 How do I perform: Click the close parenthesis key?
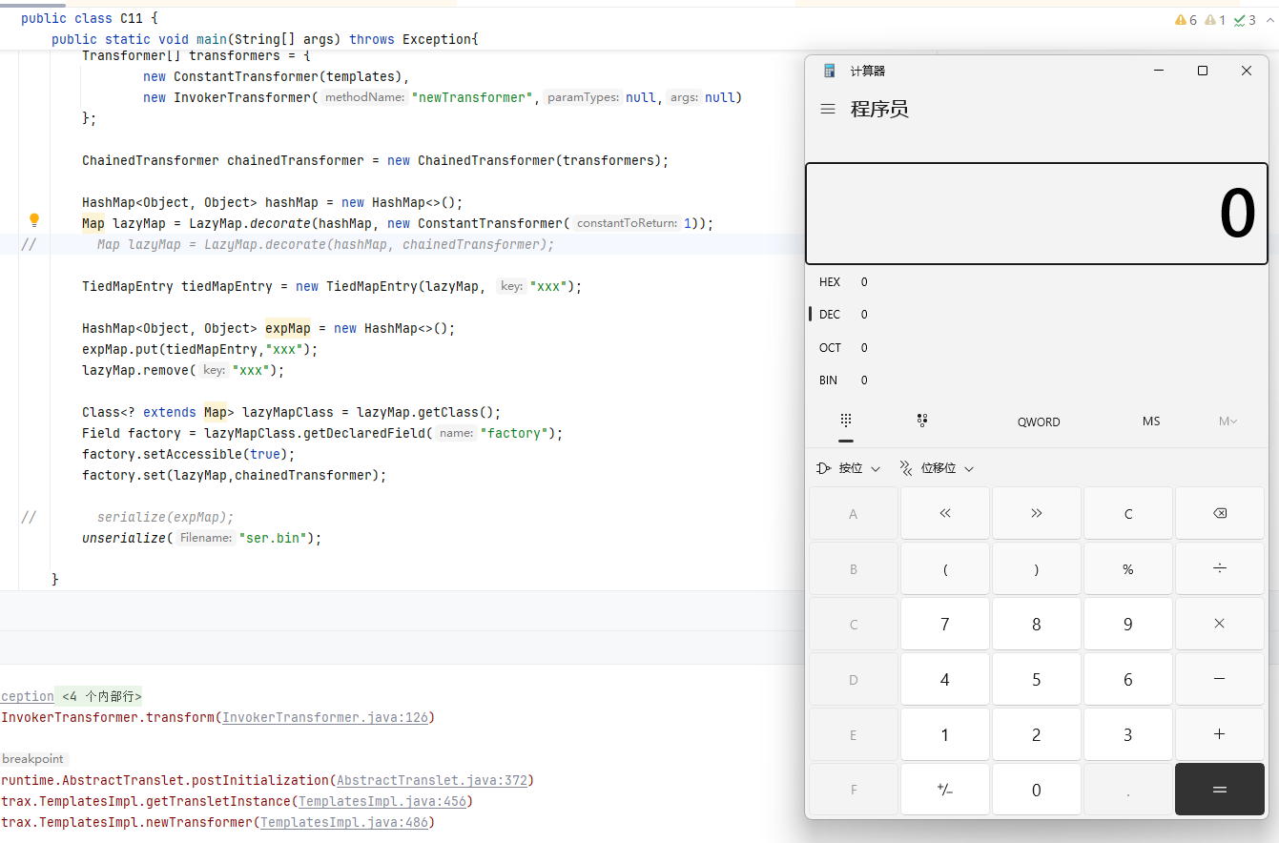[x=1037, y=569]
